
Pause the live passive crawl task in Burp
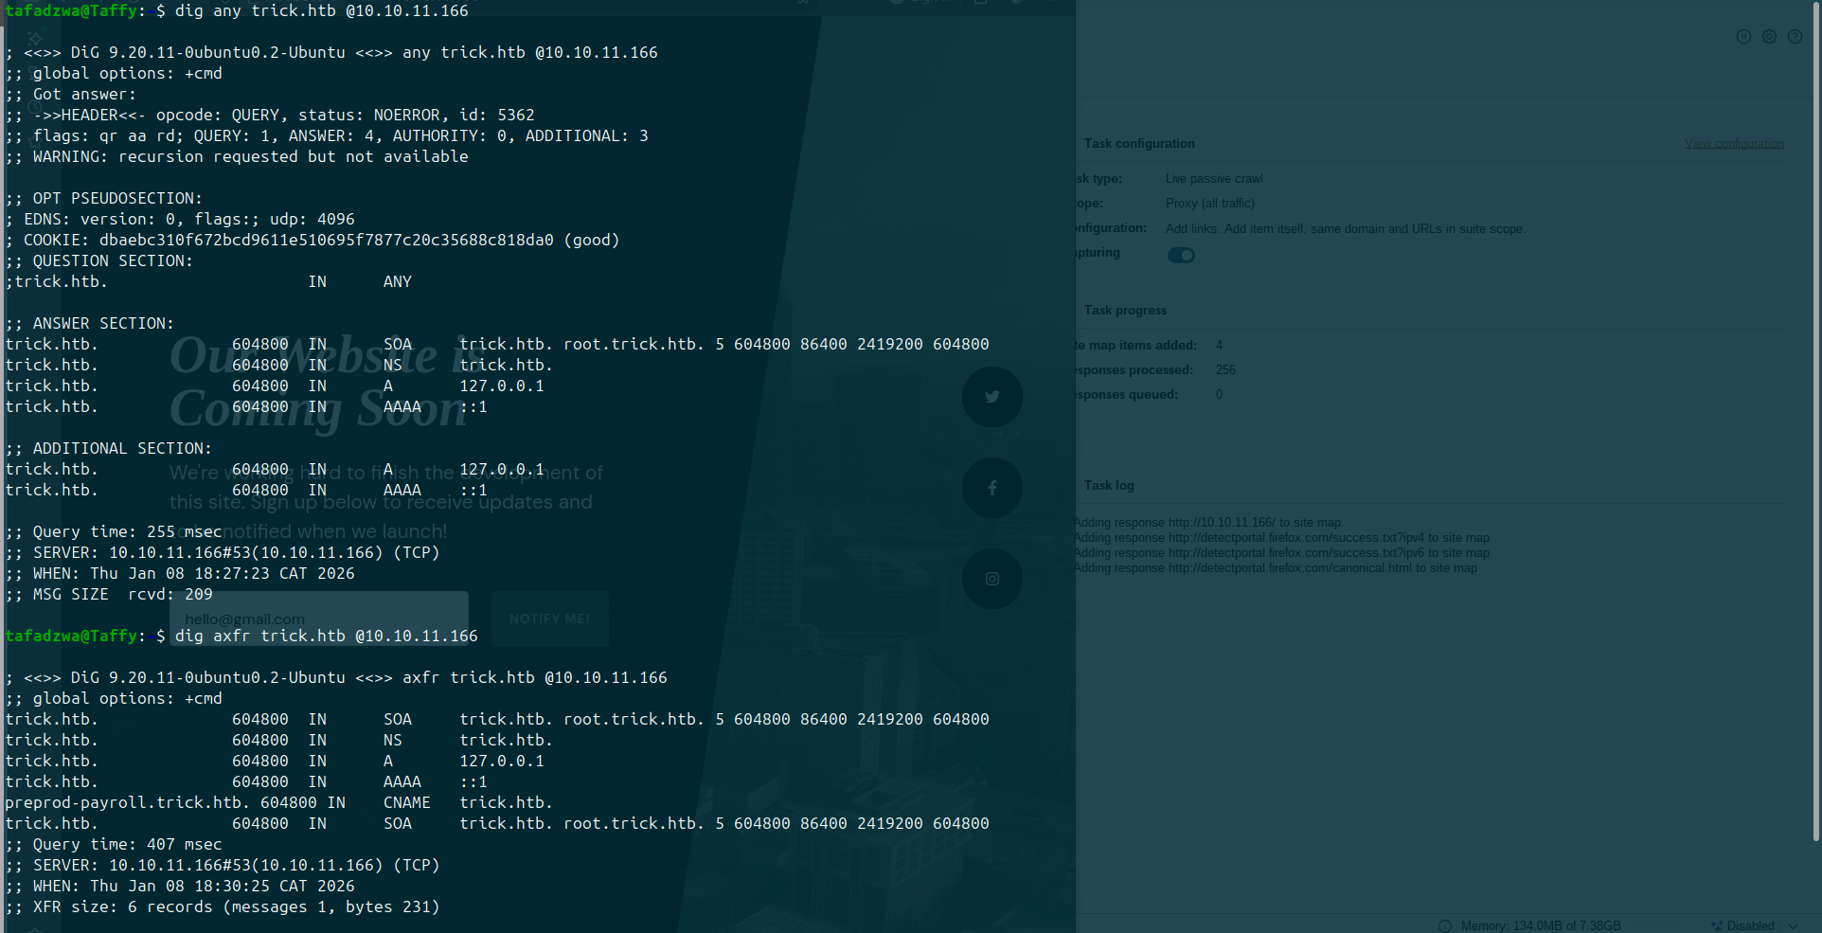pos(1743,37)
